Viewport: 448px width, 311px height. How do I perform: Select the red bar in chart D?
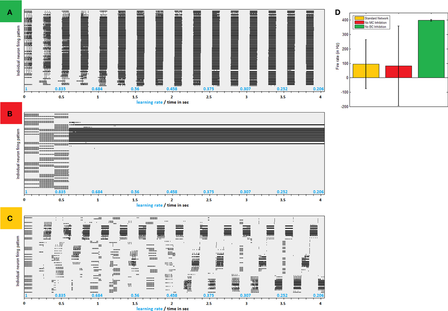tap(399, 72)
